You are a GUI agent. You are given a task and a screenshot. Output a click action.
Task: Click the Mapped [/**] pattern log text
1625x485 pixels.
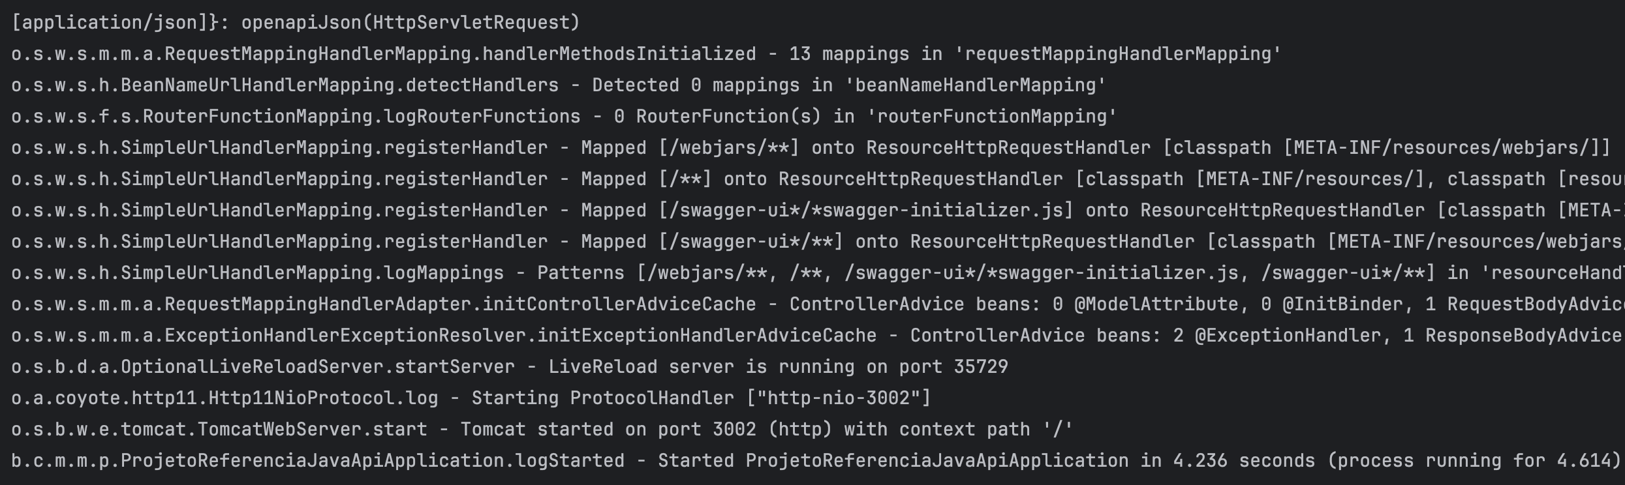pos(646,179)
